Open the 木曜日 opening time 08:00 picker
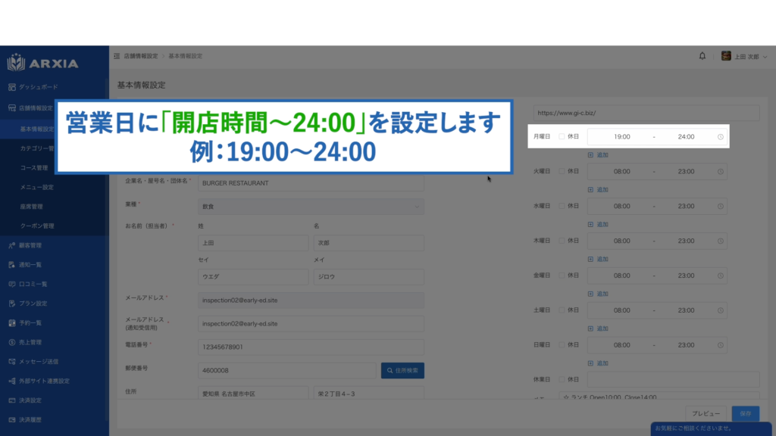The height and width of the screenshot is (436, 776). [x=621, y=241]
